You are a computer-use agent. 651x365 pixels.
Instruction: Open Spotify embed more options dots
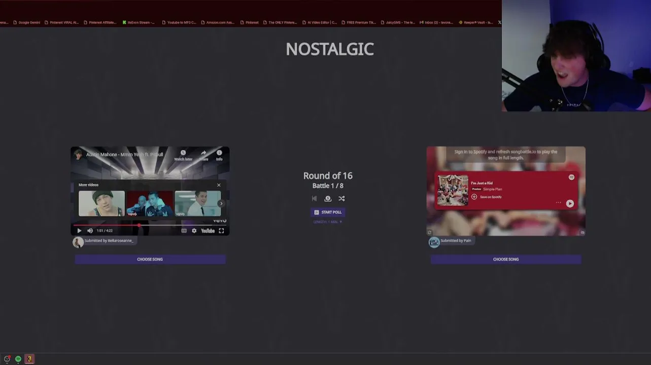click(x=558, y=203)
